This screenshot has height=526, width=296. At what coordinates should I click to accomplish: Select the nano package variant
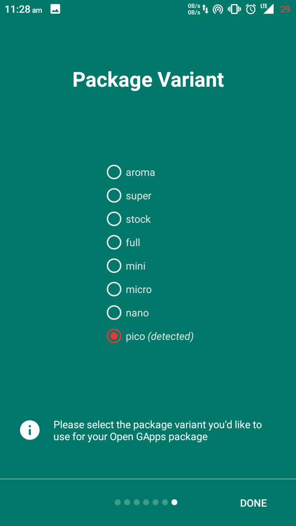(114, 313)
